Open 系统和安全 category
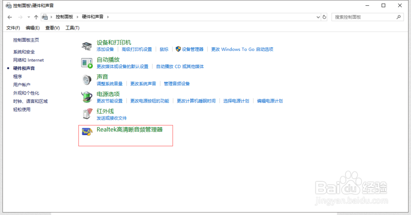Screen dimensions: 411x215 click(24, 52)
